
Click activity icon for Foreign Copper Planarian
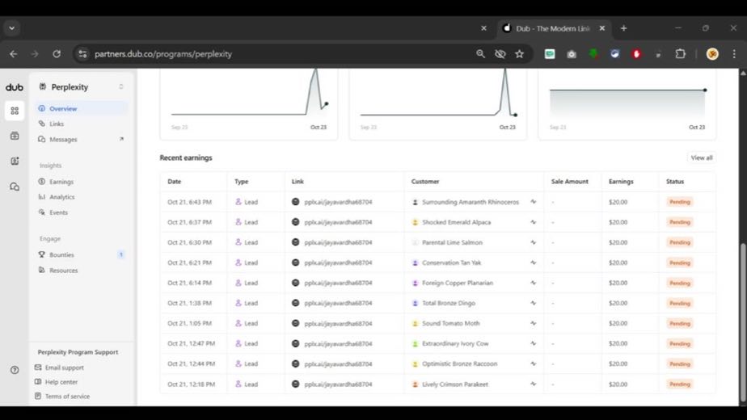tap(533, 283)
